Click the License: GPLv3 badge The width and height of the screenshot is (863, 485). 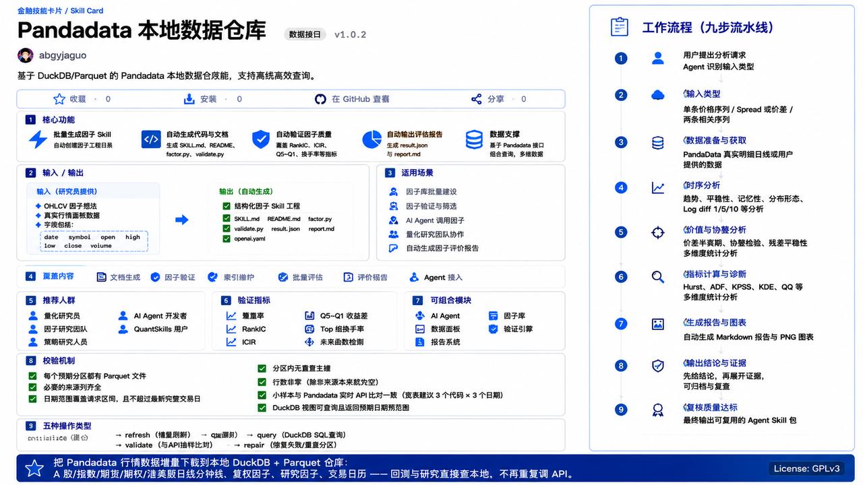(x=808, y=468)
